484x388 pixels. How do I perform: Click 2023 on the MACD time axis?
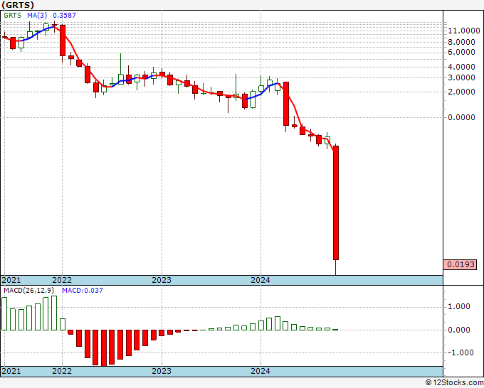point(162,371)
